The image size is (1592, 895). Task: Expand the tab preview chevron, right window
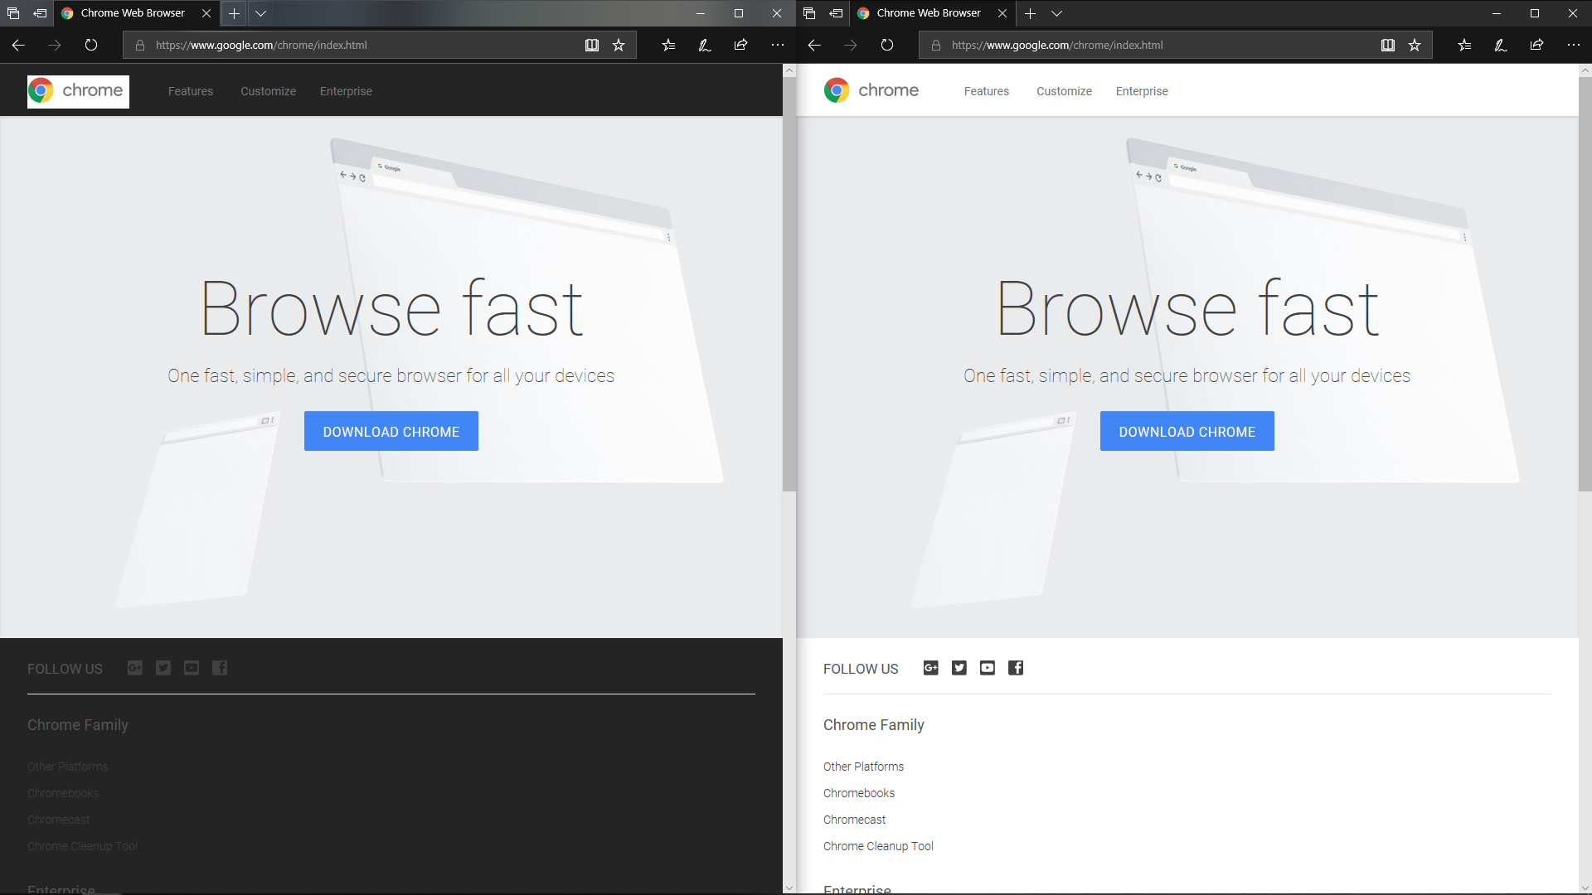pyautogui.click(x=1057, y=13)
